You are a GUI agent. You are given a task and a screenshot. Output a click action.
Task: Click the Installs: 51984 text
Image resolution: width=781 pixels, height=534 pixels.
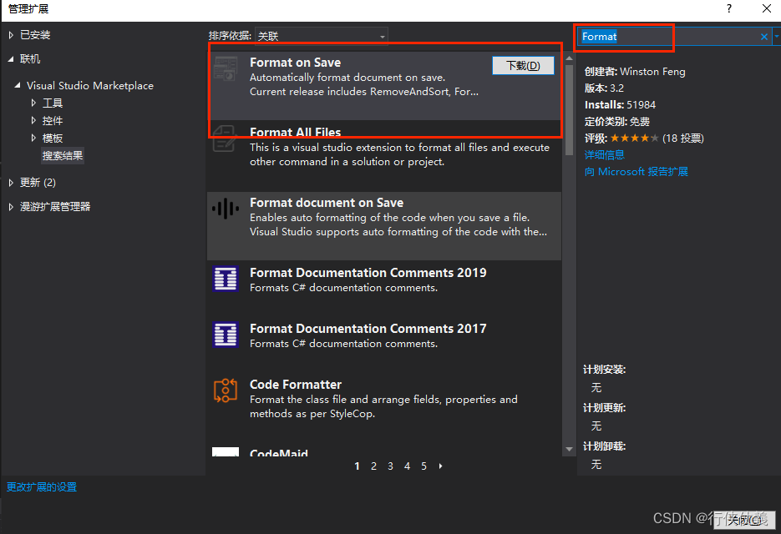pos(620,105)
